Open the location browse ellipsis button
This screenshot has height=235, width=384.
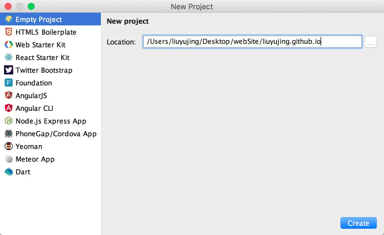[371, 42]
